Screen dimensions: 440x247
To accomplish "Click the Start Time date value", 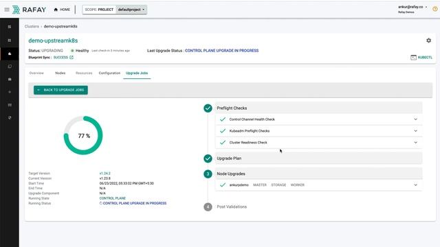I will pyautogui.click(x=126, y=183).
